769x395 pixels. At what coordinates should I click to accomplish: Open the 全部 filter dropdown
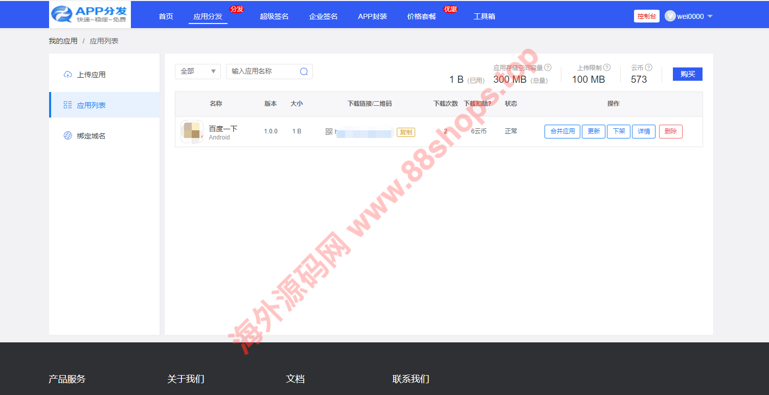(197, 72)
